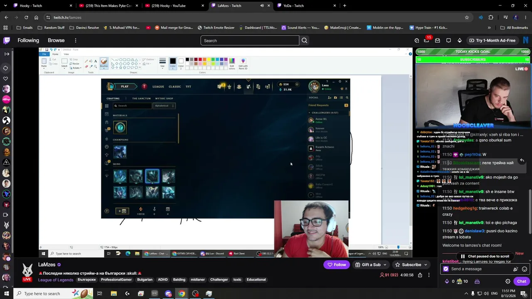Show more bookmarks with the overflow chevron
This screenshot has width=532, height=299.
coord(489,28)
